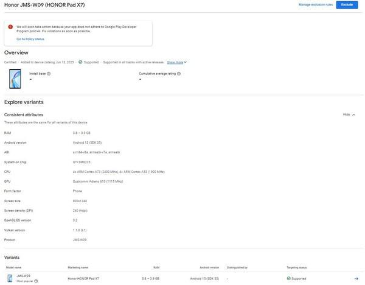The height and width of the screenshot is (285, 365).
Task: Click the green Supported checkmark in Overview
Action: click(x=80, y=62)
